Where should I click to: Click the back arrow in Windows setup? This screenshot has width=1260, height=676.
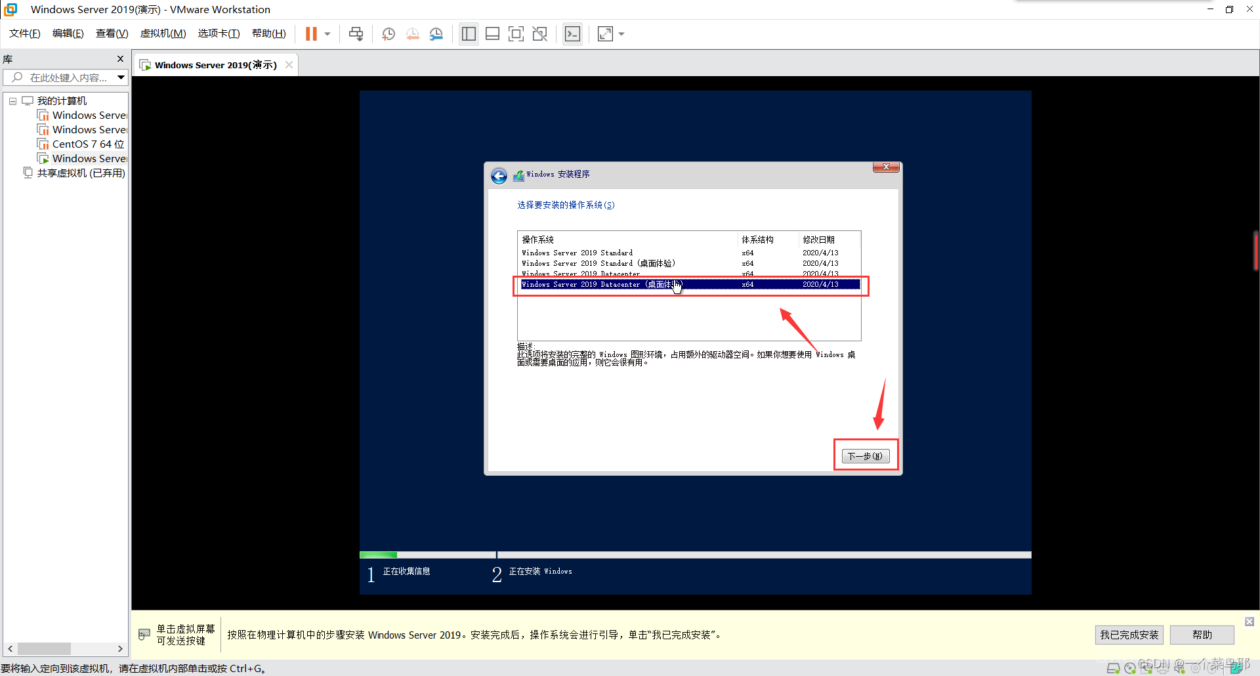pyautogui.click(x=499, y=176)
